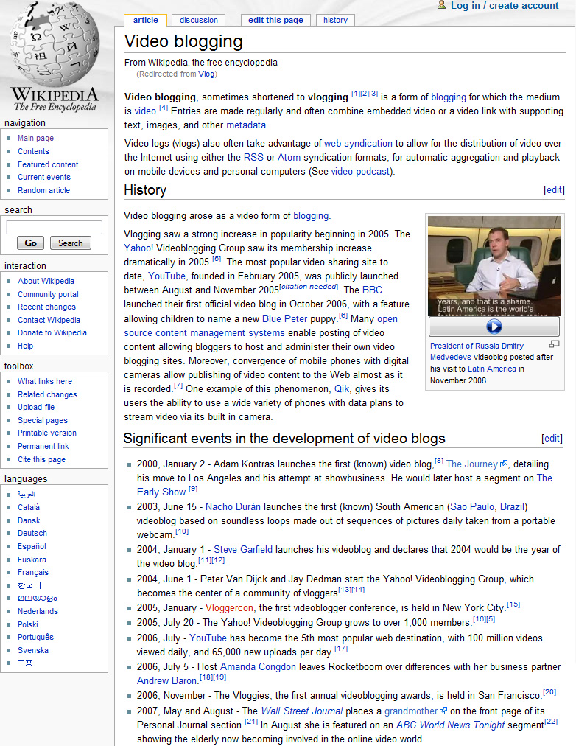Open About Wikipedia

46,281
